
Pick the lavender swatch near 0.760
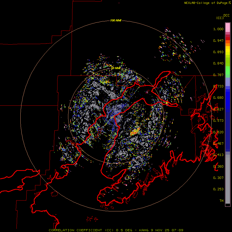point(228,82)
